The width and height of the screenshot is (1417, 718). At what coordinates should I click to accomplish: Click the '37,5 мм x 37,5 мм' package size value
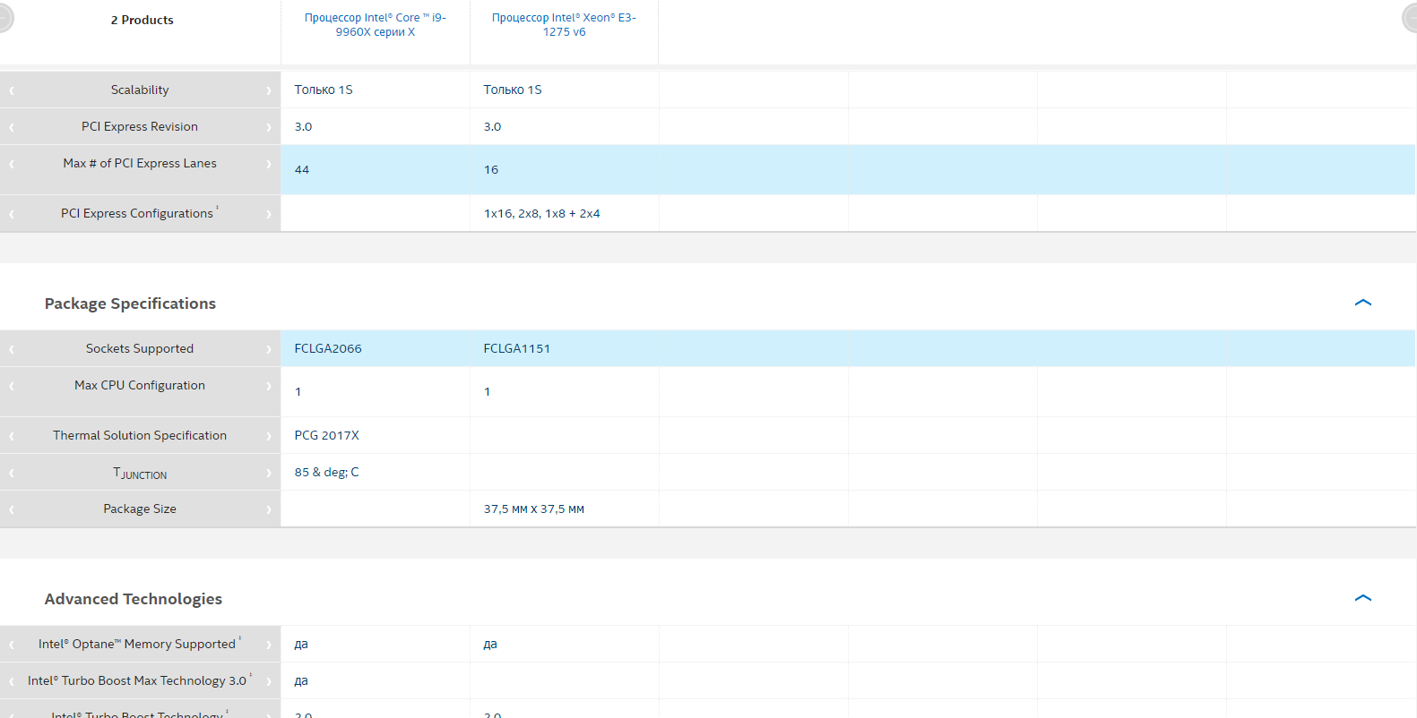point(534,509)
